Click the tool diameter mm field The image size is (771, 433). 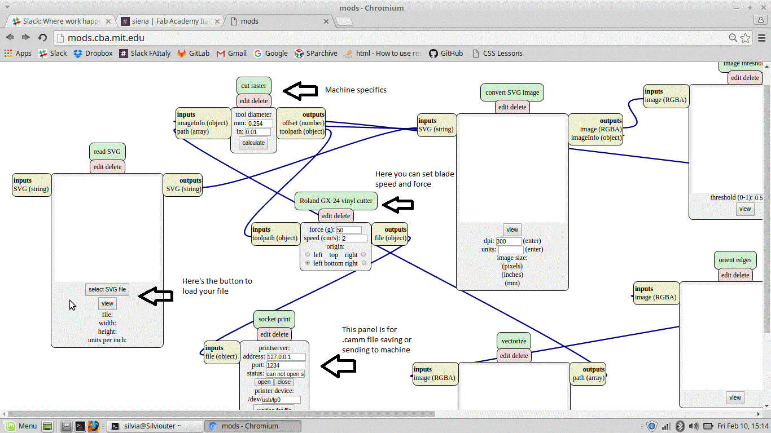(260, 123)
